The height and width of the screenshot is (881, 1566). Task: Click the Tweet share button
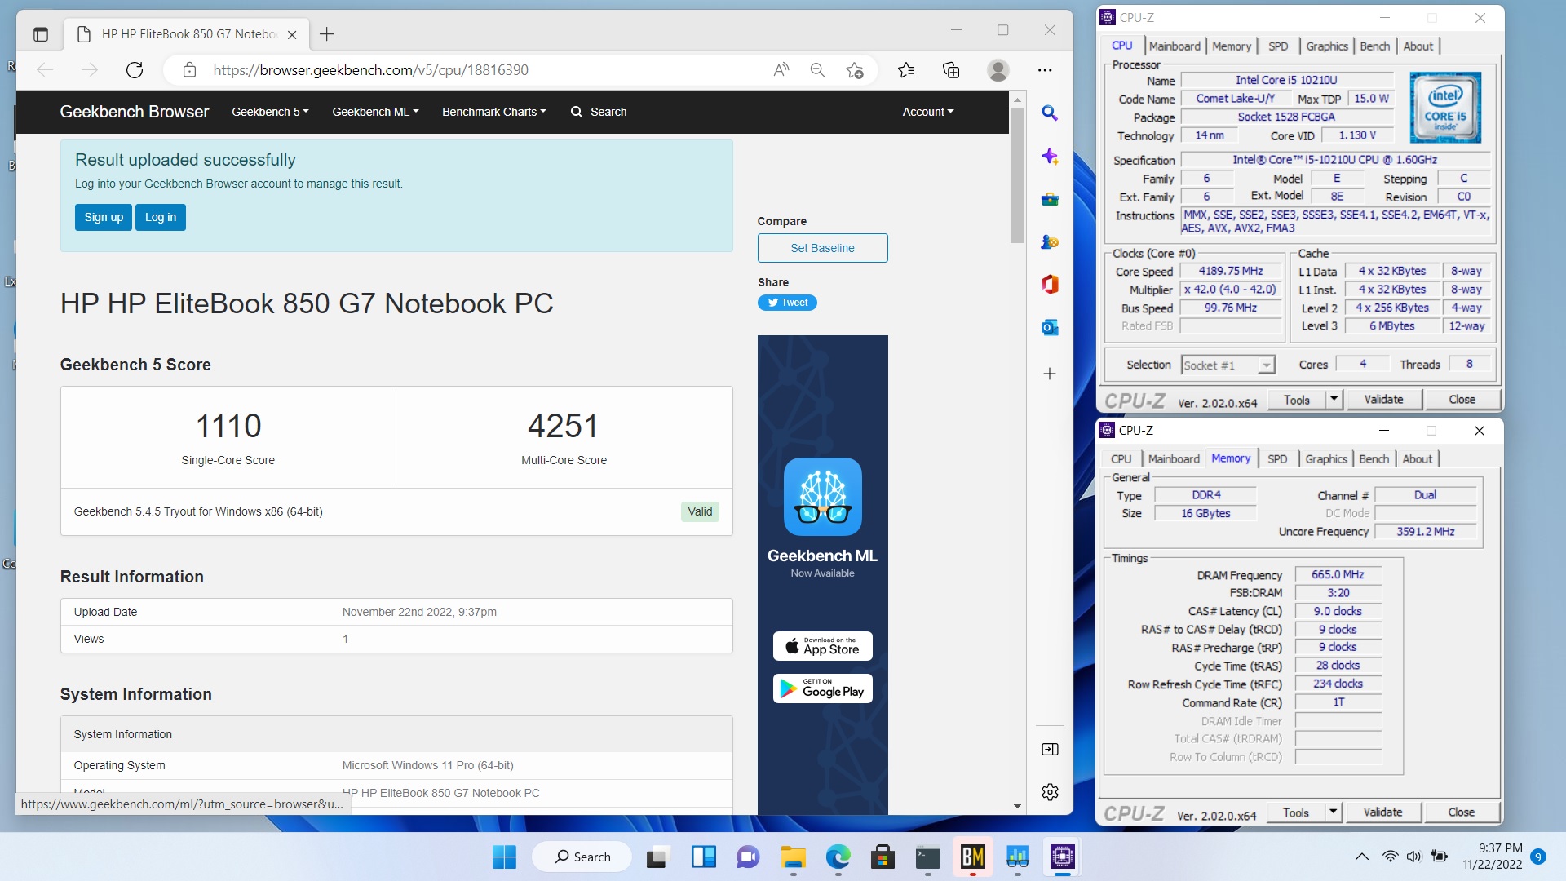(787, 303)
